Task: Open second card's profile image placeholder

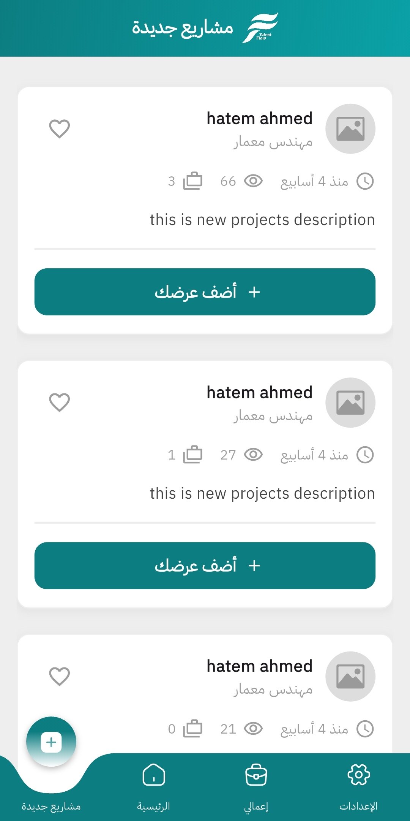Action: (350, 403)
